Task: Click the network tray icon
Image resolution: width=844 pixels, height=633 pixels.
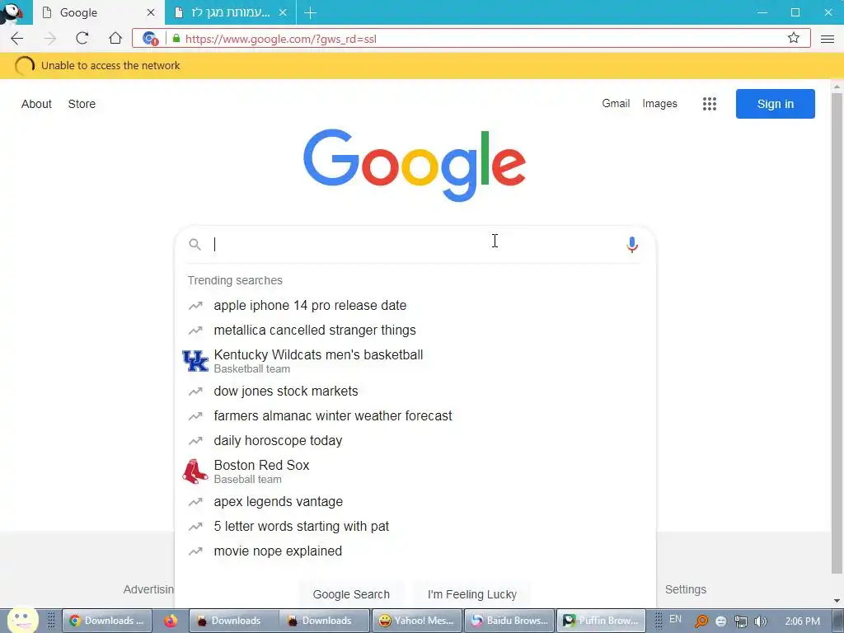Action: coord(741,621)
